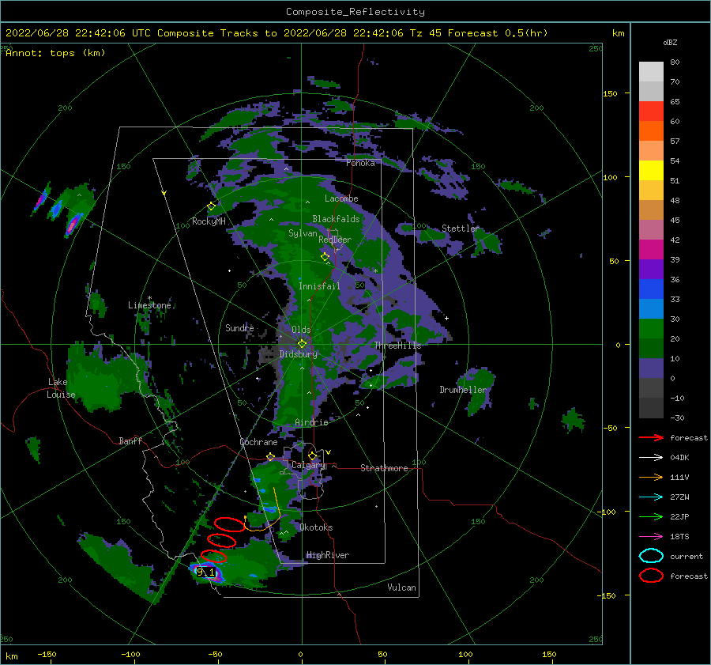The image size is (711, 665).
Task: Click the Calgary city label
Action: pyautogui.click(x=308, y=465)
